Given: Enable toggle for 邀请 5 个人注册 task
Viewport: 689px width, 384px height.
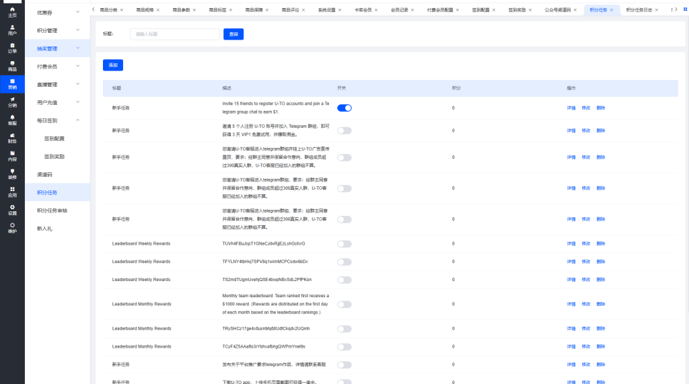Looking at the screenshot, I should (x=344, y=130).
